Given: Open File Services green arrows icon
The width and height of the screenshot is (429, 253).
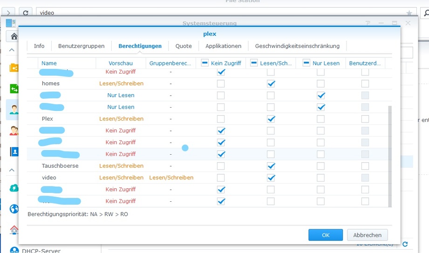Looking at the screenshot, I should click(x=14, y=89).
